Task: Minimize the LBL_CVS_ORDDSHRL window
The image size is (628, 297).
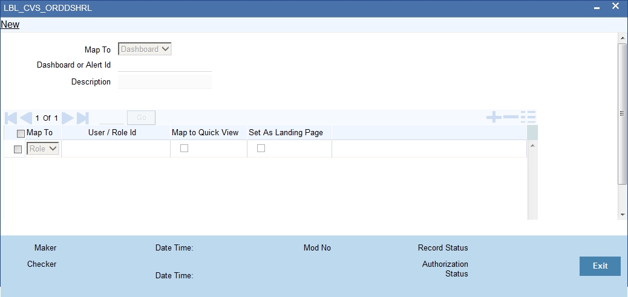Action: (x=597, y=8)
